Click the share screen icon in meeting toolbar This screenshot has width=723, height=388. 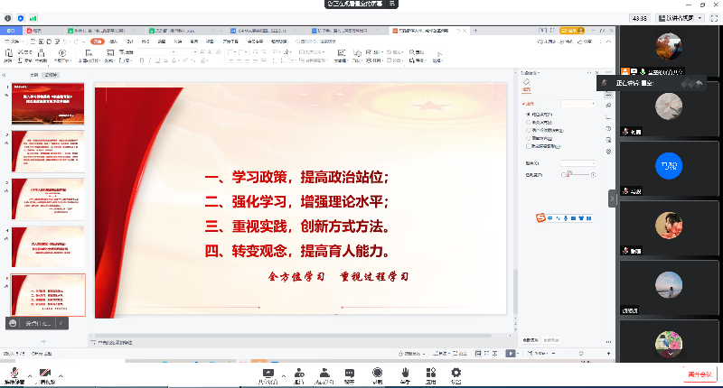pyautogui.click(x=268, y=373)
